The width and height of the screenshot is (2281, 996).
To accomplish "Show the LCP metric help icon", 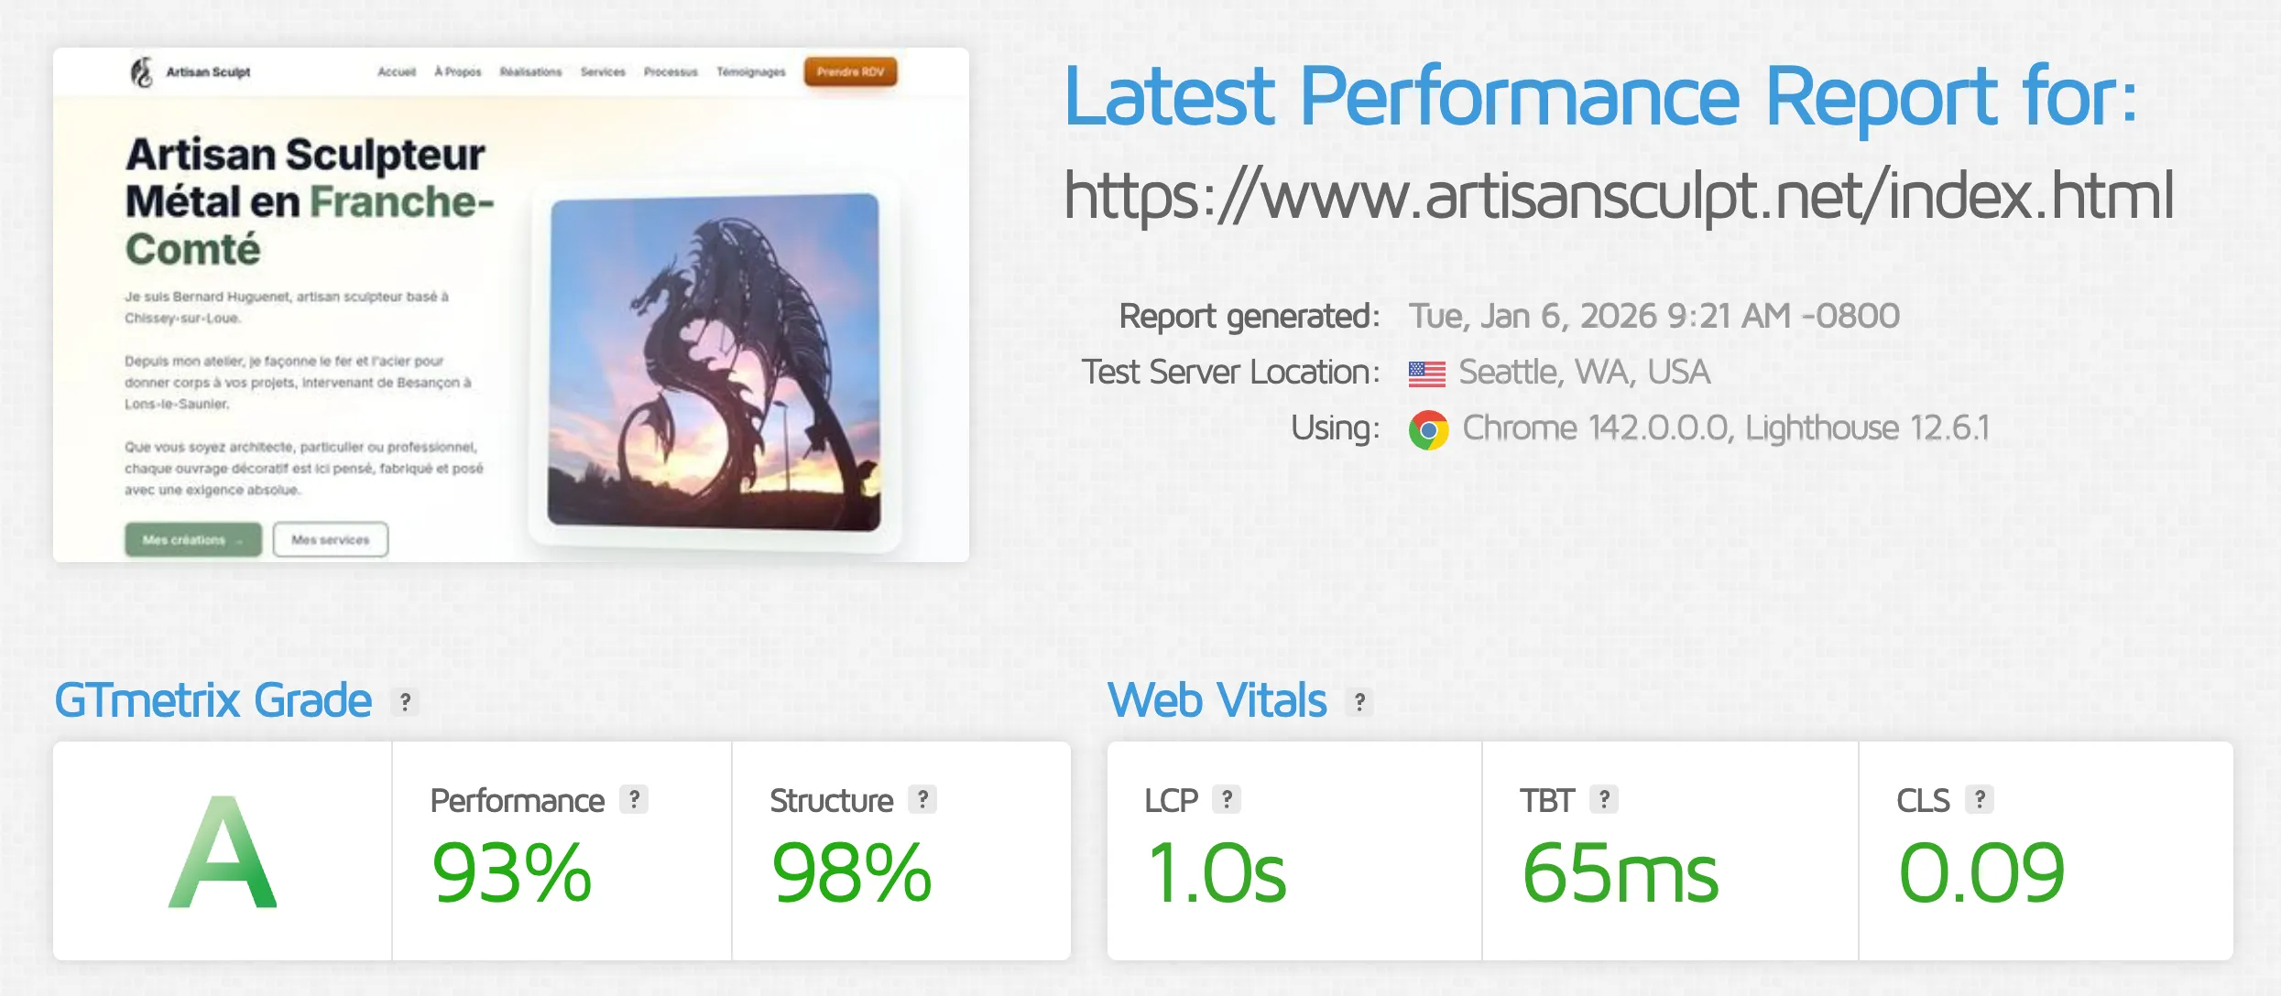I will click(1227, 799).
